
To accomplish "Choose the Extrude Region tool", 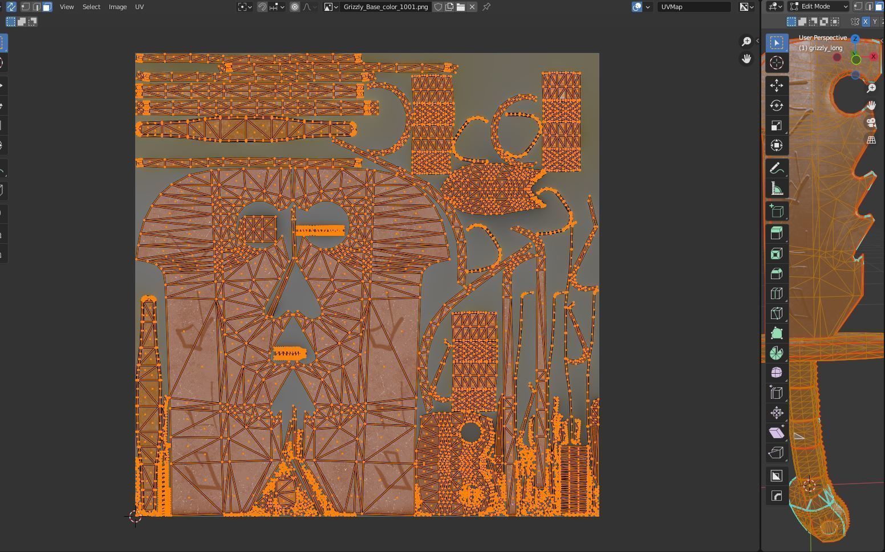I will [x=777, y=233].
